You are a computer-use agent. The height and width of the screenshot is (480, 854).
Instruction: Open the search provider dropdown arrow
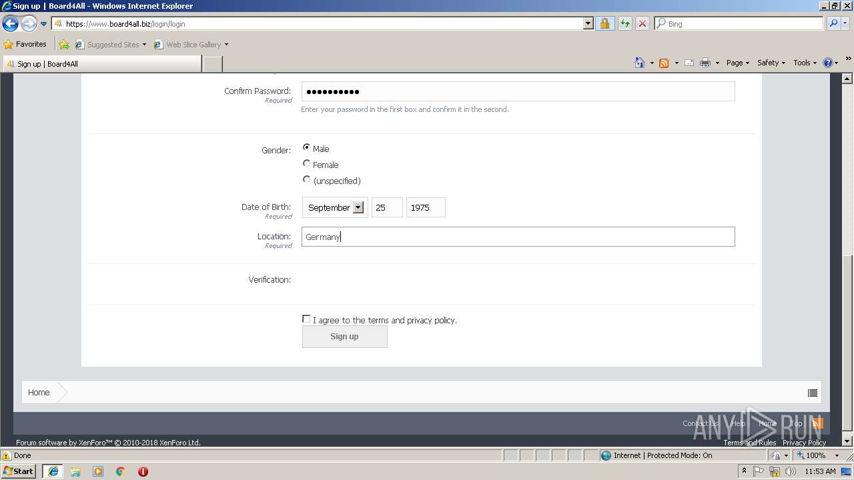coord(845,23)
